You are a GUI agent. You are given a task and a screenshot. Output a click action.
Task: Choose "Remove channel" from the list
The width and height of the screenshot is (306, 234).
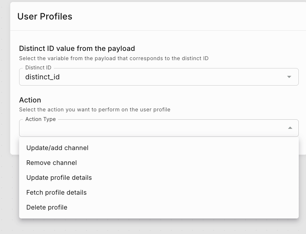(51, 163)
